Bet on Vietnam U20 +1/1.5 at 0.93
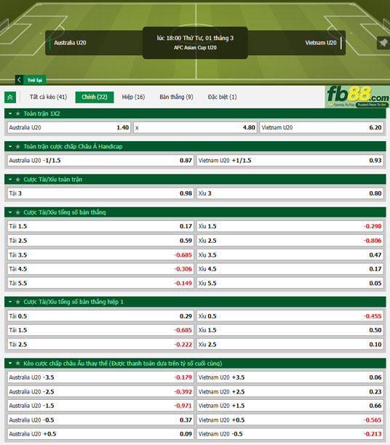This screenshot has height=445, width=390. (x=290, y=161)
